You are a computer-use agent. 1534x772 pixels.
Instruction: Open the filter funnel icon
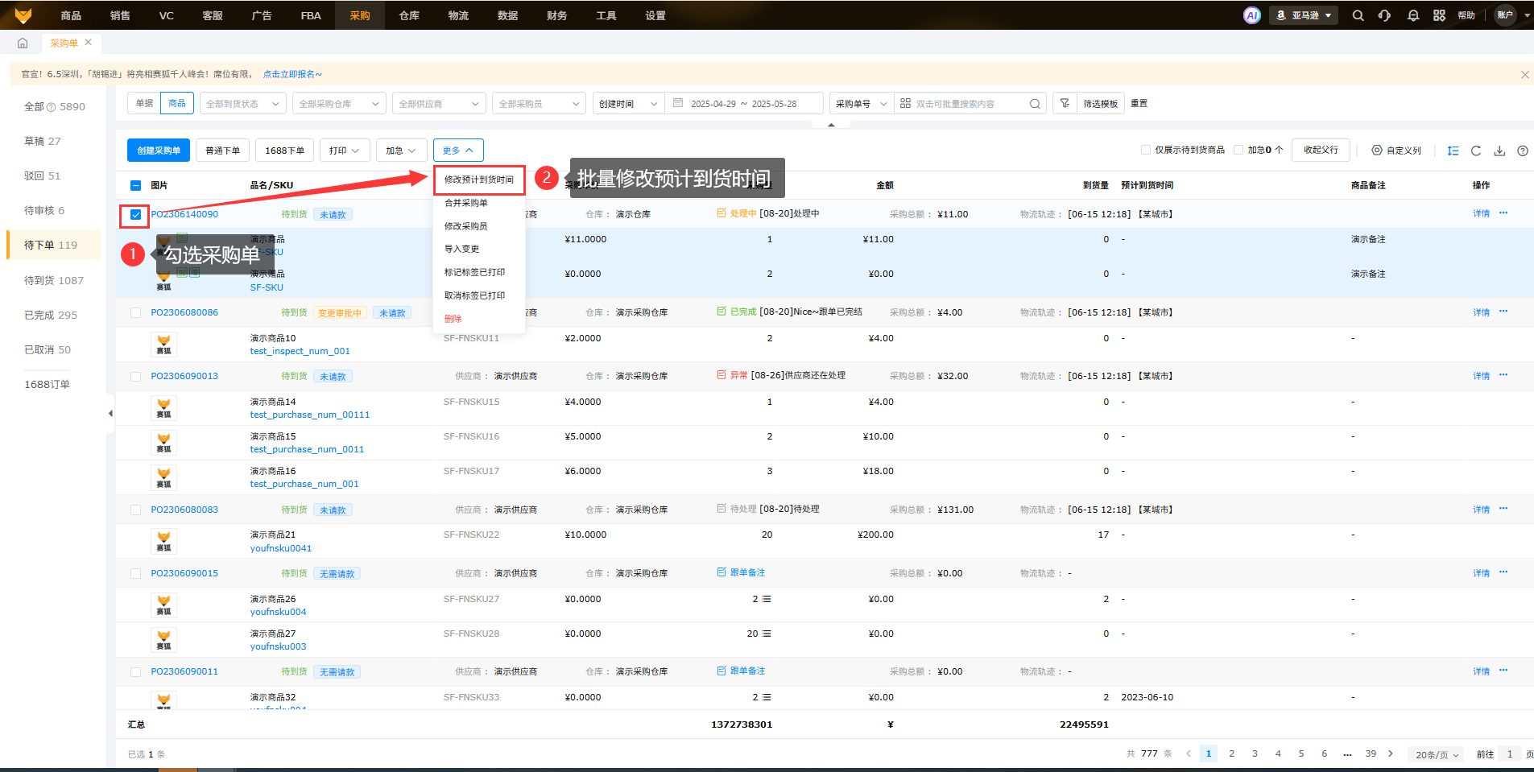(1065, 103)
